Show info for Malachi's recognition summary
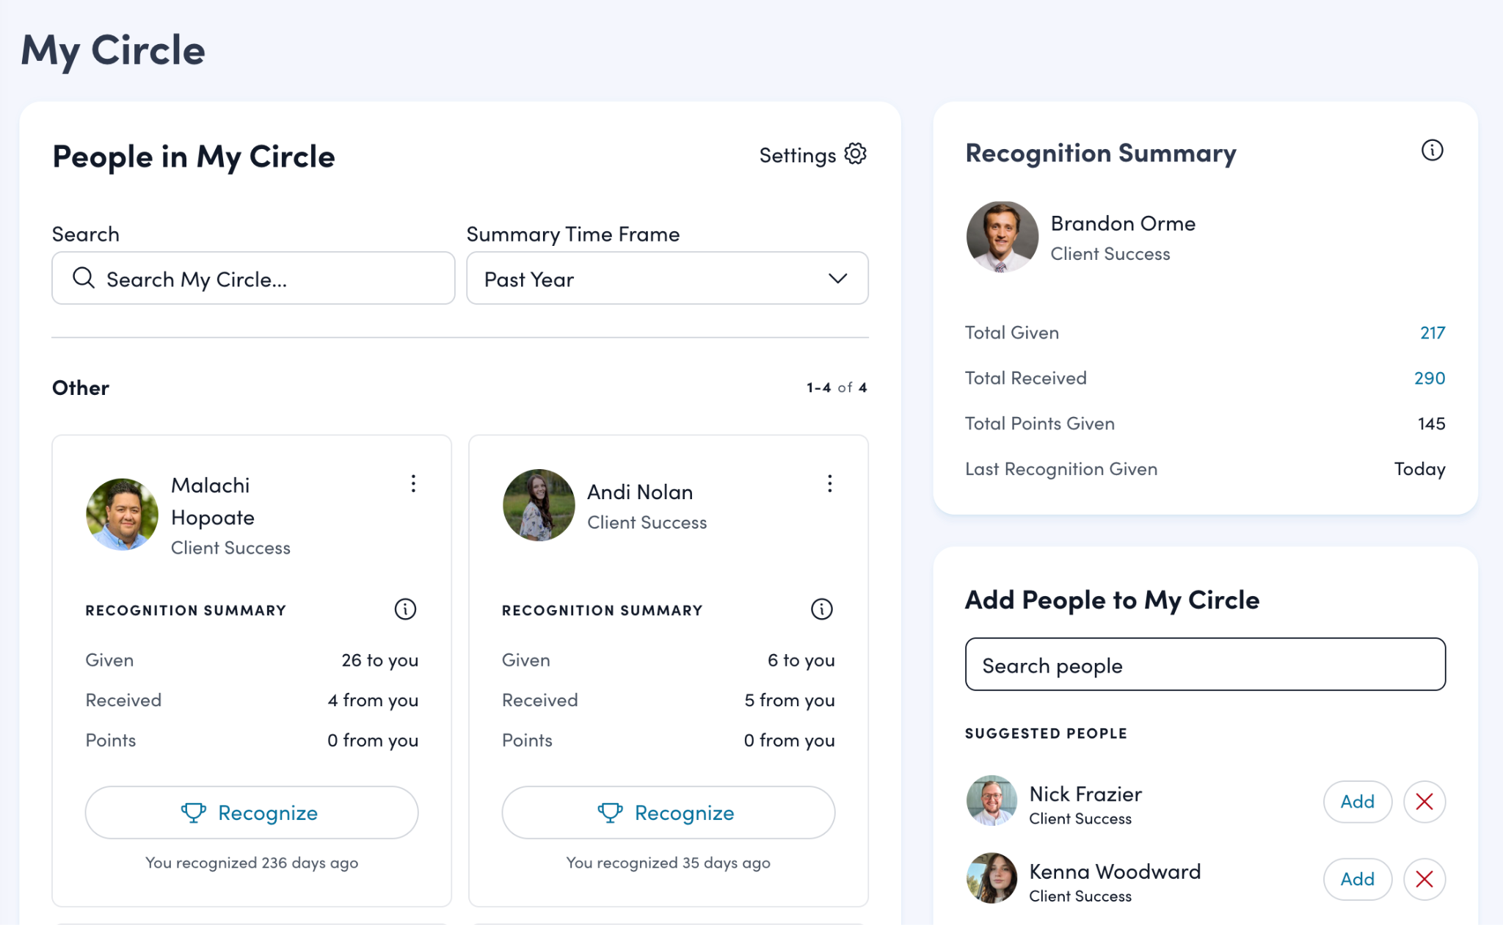Viewport: 1503px width, 925px height. (x=405, y=609)
